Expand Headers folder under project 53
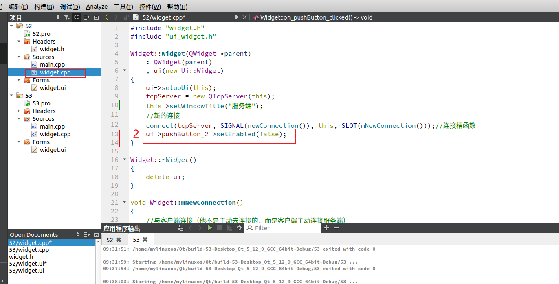 pyautogui.click(x=19, y=111)
